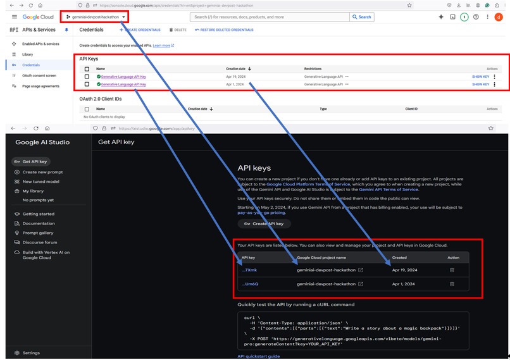Screen dimensions: 510x360
Task: Open the Google Cloud navigation hamburger menu
Action: (15, 17)
